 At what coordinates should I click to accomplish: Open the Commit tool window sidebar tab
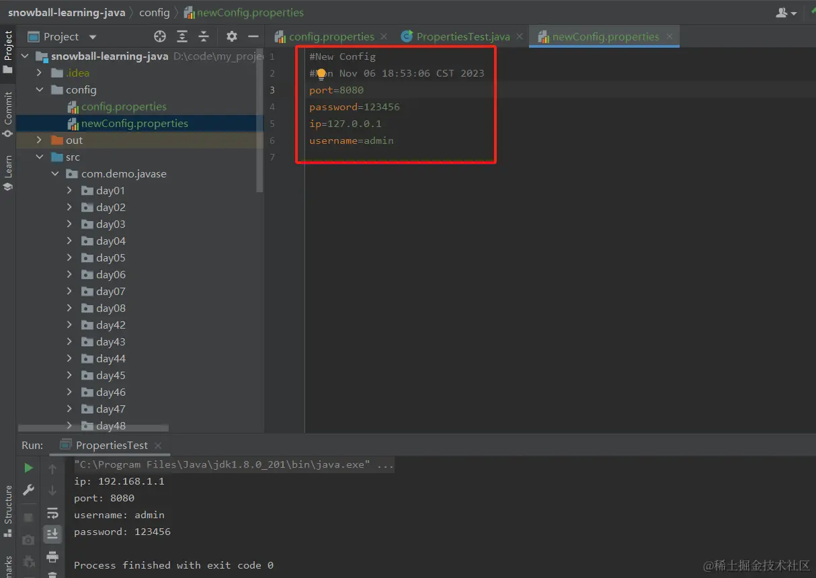coord(8,115)
